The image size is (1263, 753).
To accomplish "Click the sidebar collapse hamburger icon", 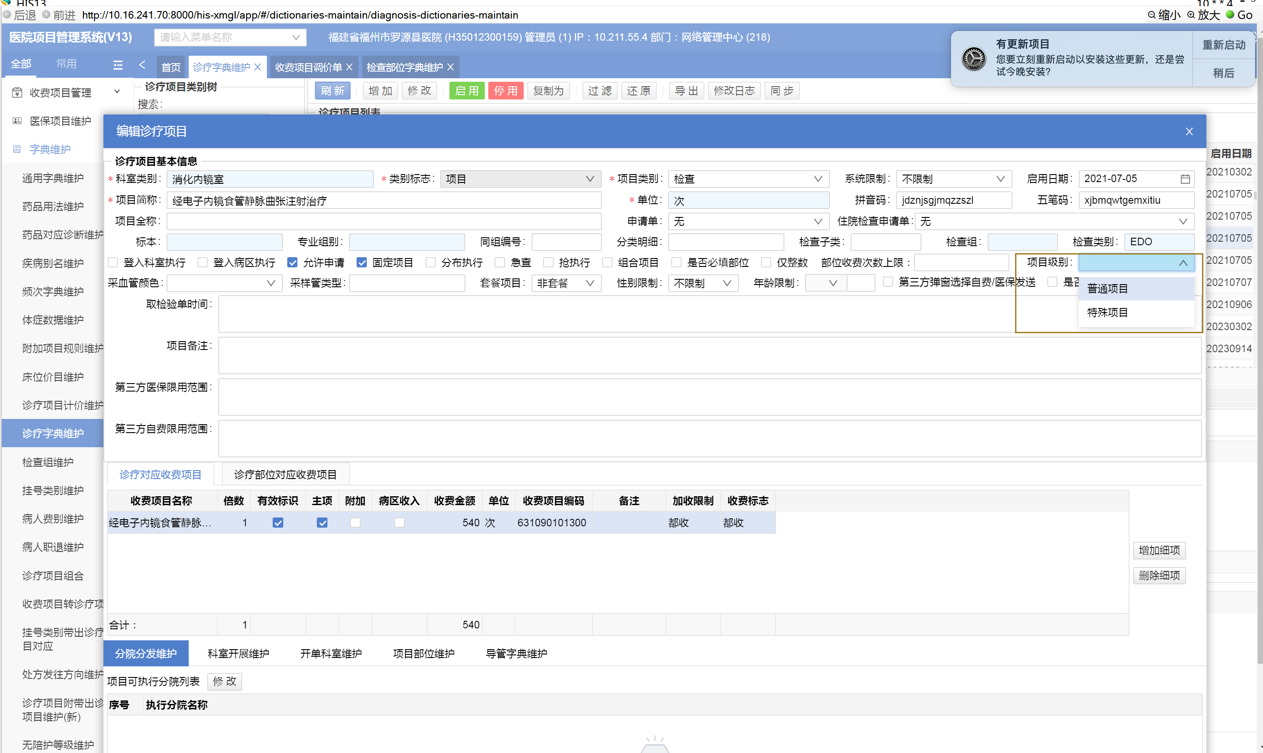I will pos(118,65).
